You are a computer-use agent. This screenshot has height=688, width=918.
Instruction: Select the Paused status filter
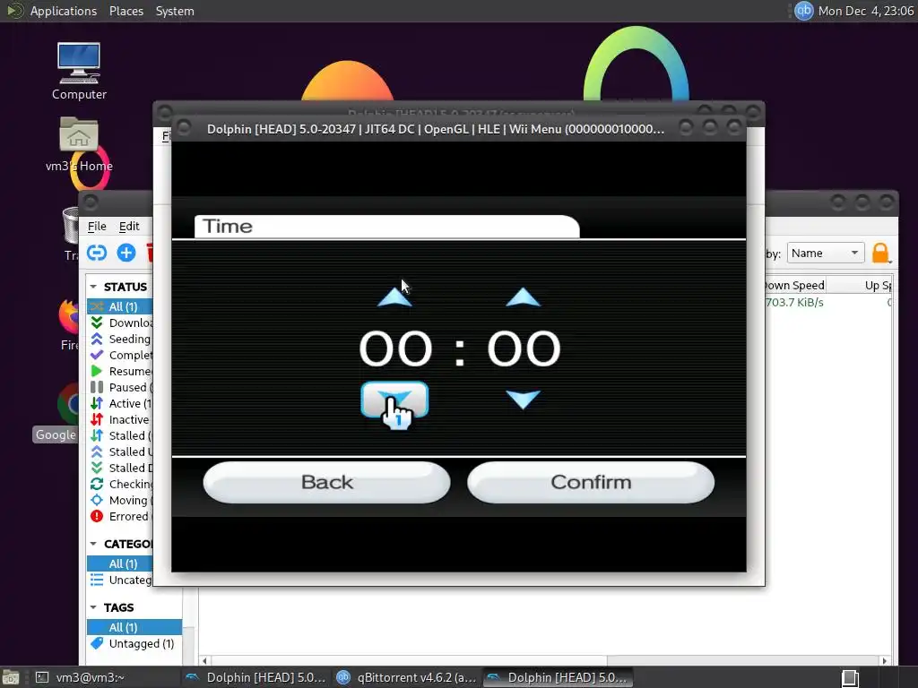120,387
